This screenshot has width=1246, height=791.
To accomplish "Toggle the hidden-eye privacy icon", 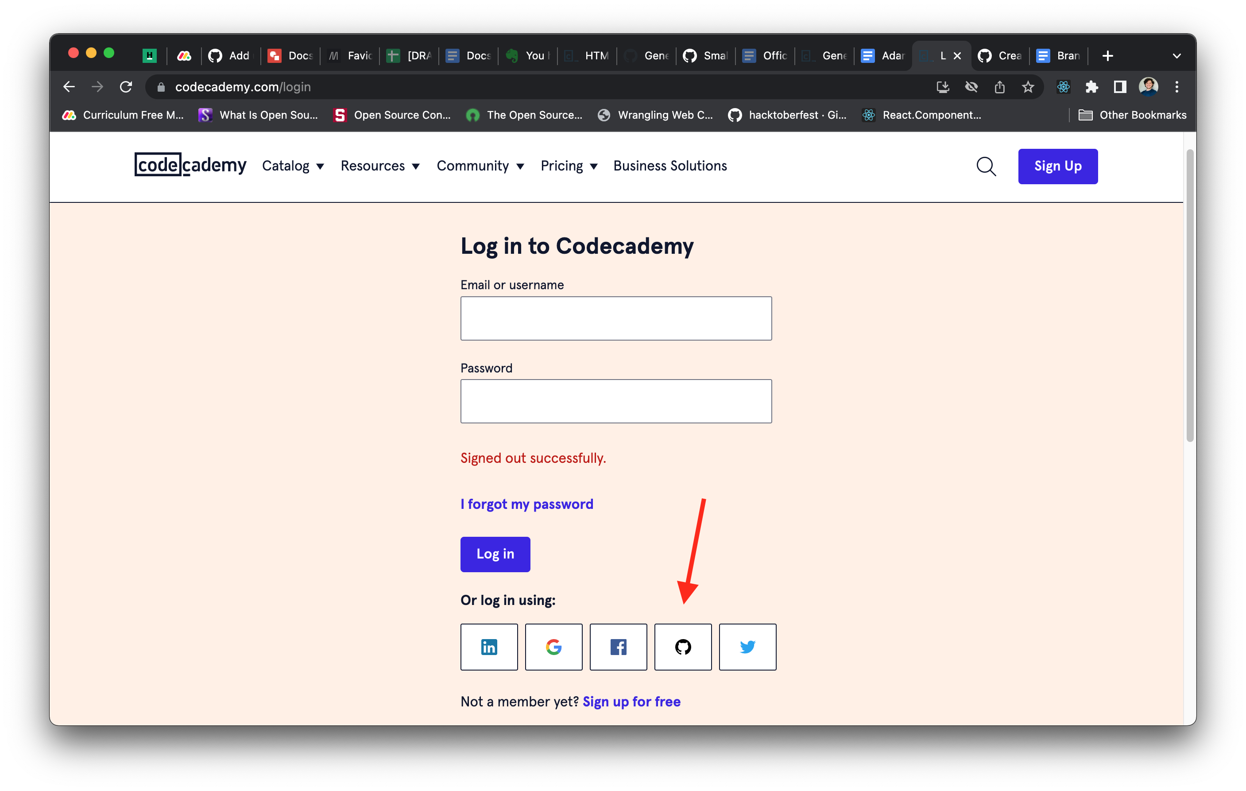I will pyautogui.click(x=971, y=87).
